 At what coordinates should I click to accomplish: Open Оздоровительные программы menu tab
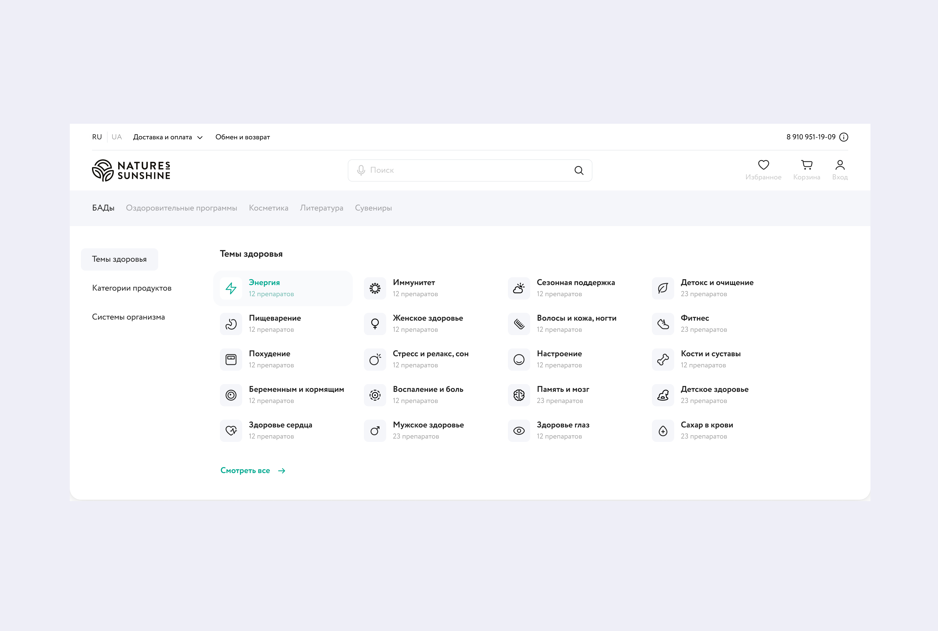click(x=182, y=208)
